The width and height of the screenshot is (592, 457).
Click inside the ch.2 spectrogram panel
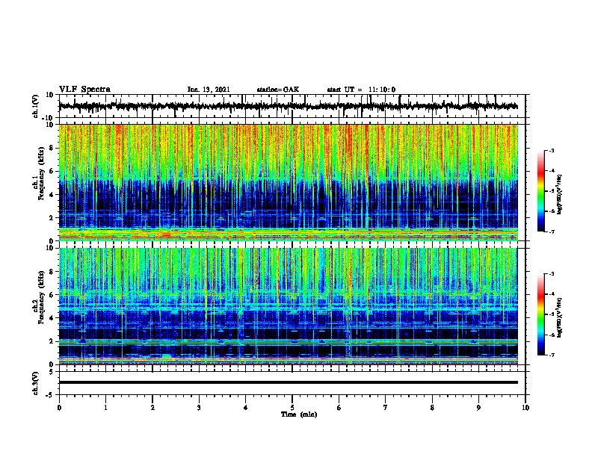click(x=288, y=306)
